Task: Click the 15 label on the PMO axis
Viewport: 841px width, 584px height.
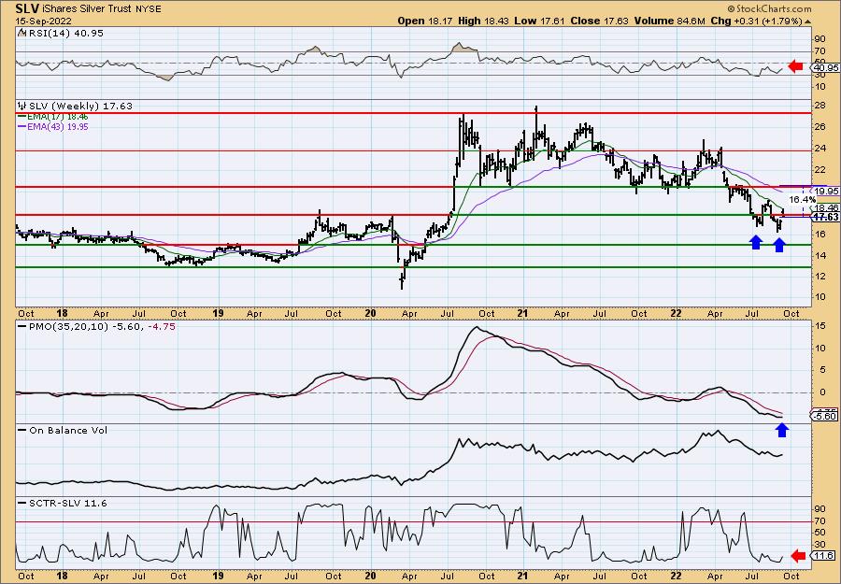Action: tap(819, 325)
